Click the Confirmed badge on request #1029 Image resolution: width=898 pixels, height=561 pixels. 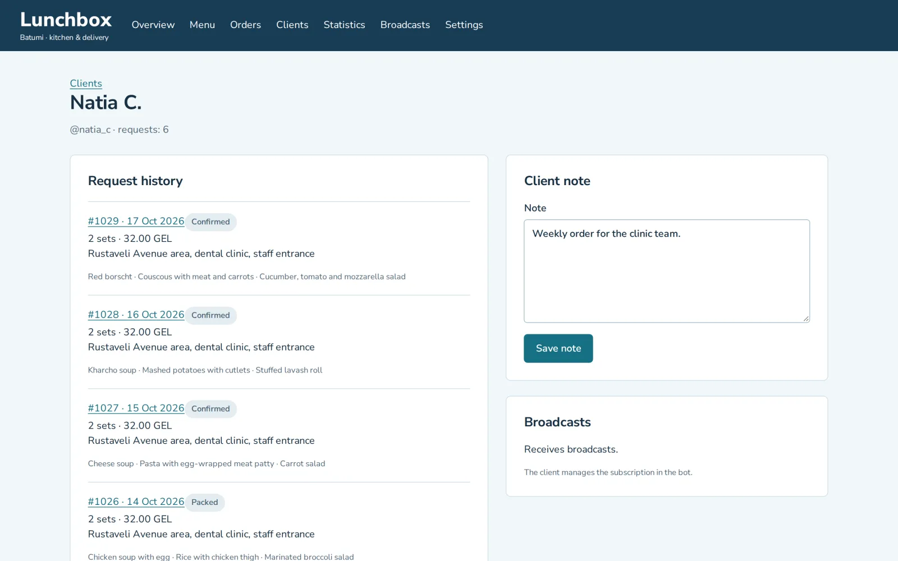pyautogui.click(x=210, y=222)
